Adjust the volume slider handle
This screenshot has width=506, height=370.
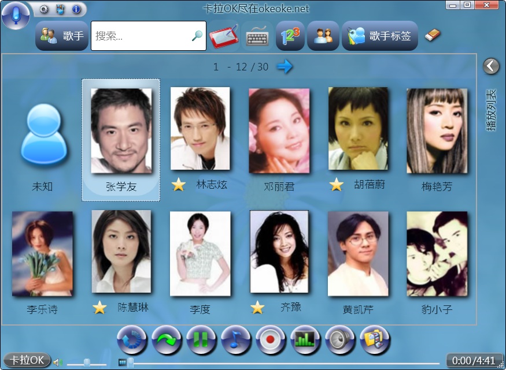click(87, 362)
